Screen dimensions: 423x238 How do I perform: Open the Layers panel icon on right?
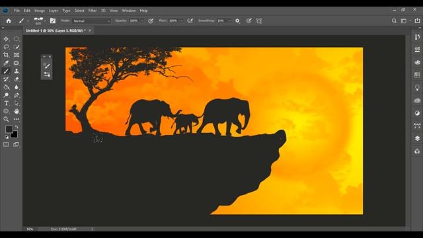(417, 138)
